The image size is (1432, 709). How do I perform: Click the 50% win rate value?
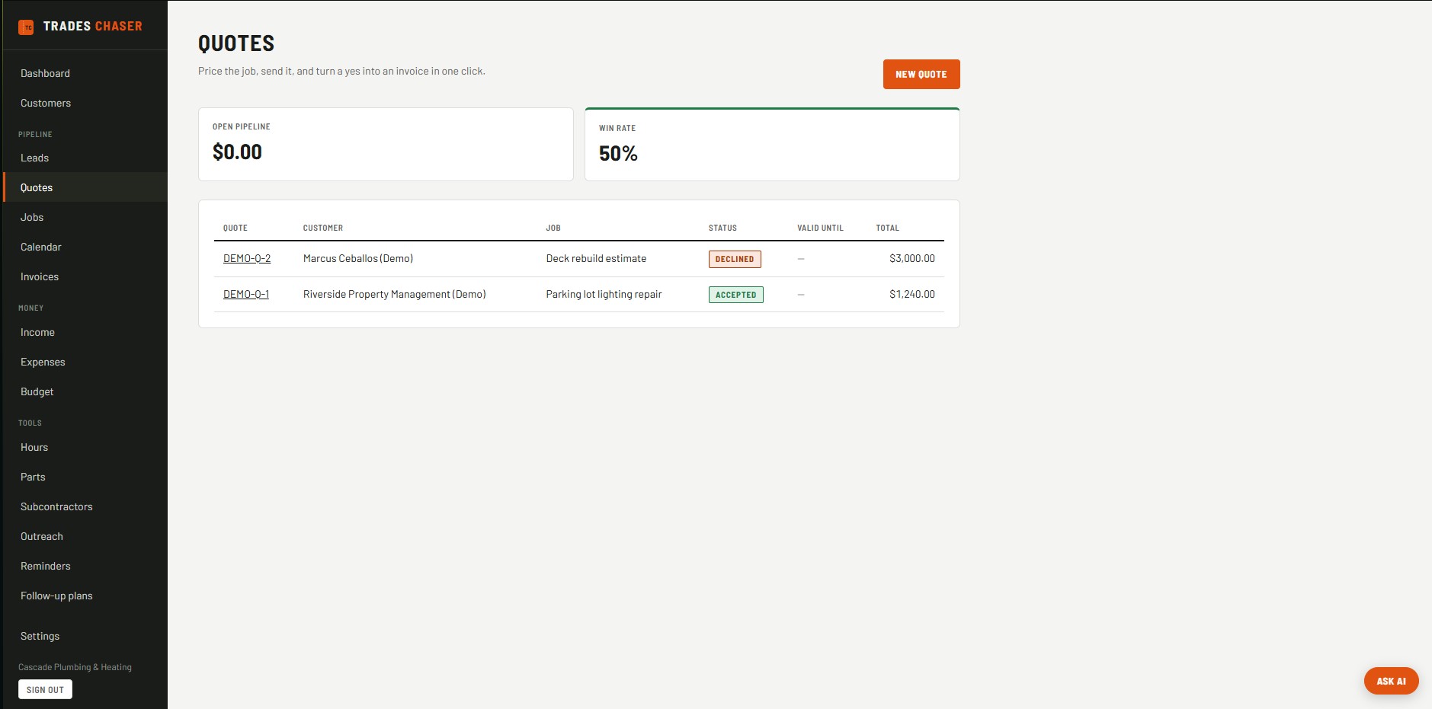[x=618, y=154]
